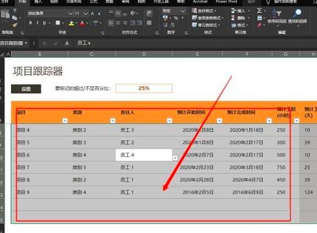The width and height of the screenshot is (317, 233).
Task: Toggle Italic formatting
Action: [37, 23]
